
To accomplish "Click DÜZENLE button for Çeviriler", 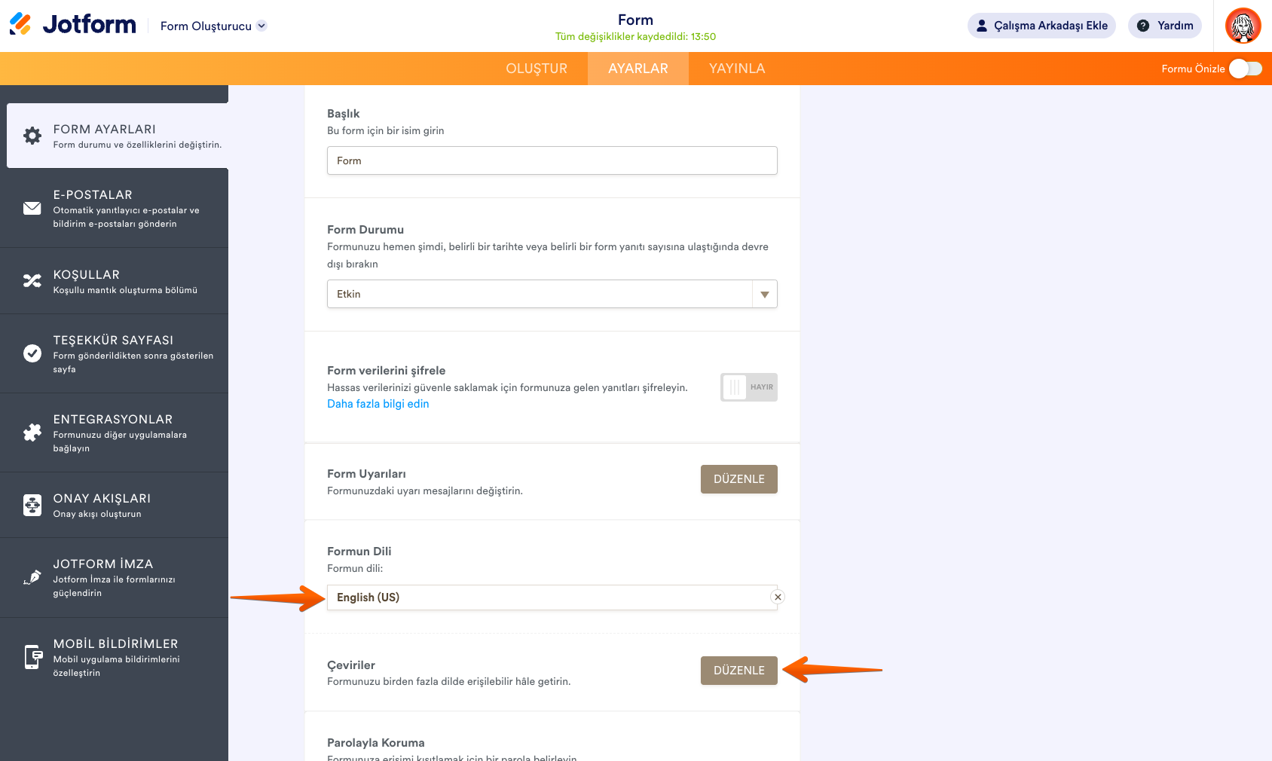I will coord(738,671).
